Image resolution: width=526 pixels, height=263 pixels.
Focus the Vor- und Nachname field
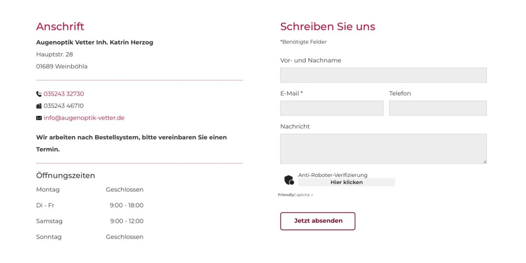tap(384, 75)
